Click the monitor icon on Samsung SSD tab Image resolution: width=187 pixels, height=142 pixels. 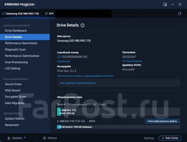click(x=4, y=14)
